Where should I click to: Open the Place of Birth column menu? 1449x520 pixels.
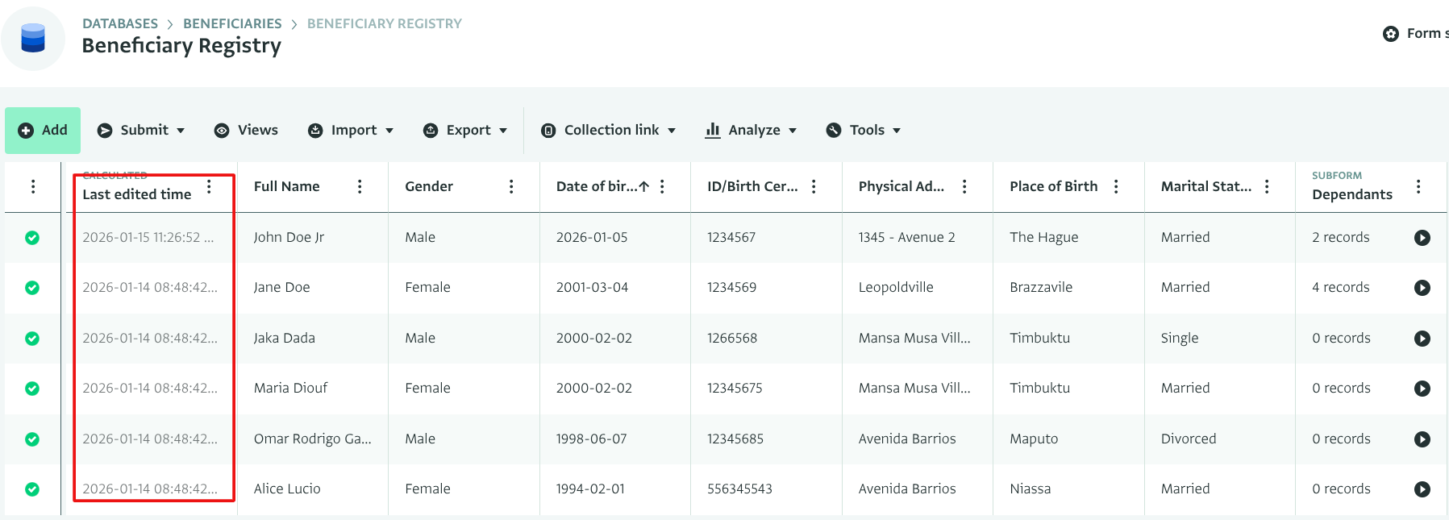pyautogui.click(x=1116, y=186)
